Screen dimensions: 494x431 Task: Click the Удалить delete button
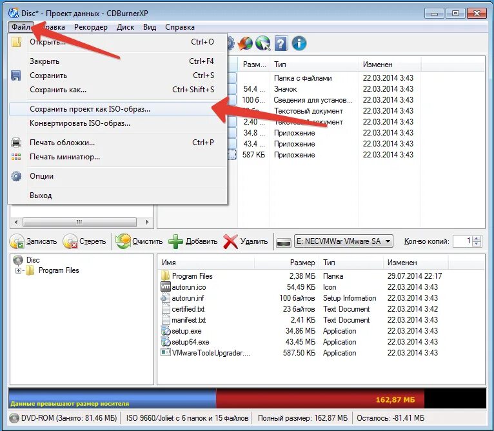246,241
